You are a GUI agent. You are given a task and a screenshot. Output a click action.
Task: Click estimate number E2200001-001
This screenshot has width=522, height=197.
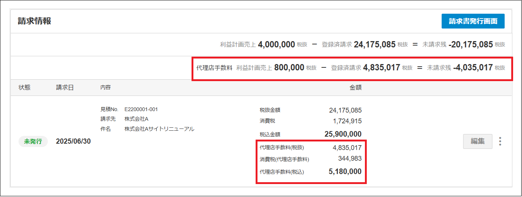tap(141, 109)
